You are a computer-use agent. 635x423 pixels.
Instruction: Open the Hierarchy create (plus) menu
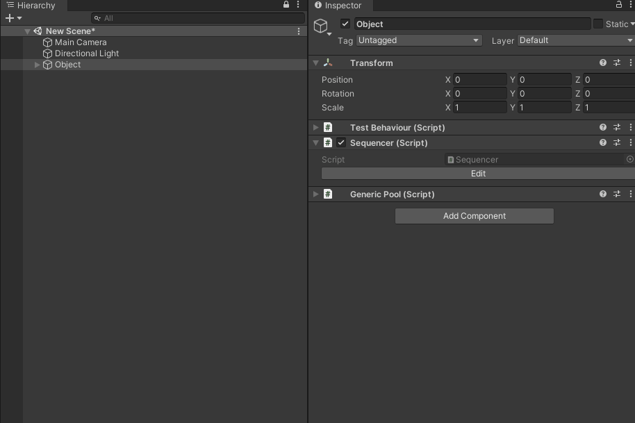tap(13, 18)
